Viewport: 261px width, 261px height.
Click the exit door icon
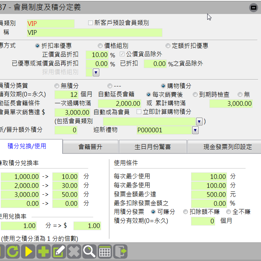pos(121,252)
